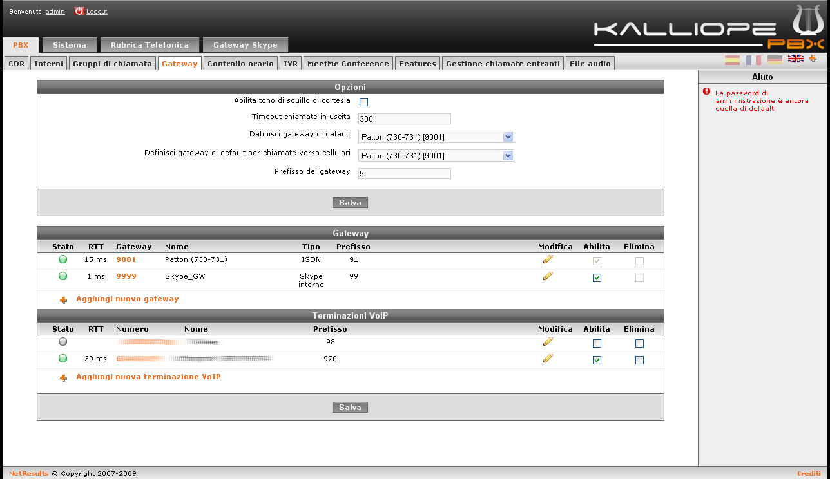This screenshot has width=830, height=479.
Task: Choose the German flag language icon
Action: click(x=774, y=60)
